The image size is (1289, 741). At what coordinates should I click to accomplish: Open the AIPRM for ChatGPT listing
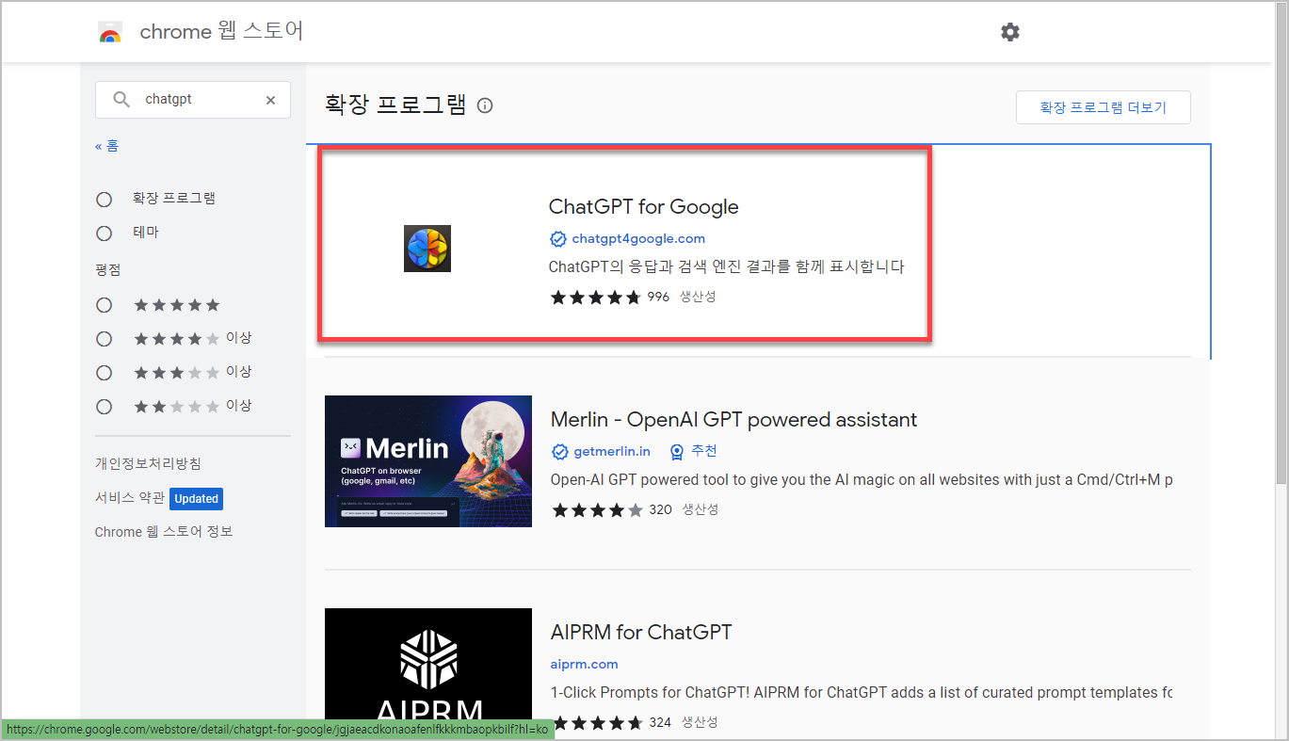(640, 632)
